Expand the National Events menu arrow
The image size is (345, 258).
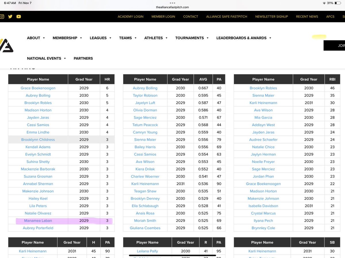(x=65, y=58)
